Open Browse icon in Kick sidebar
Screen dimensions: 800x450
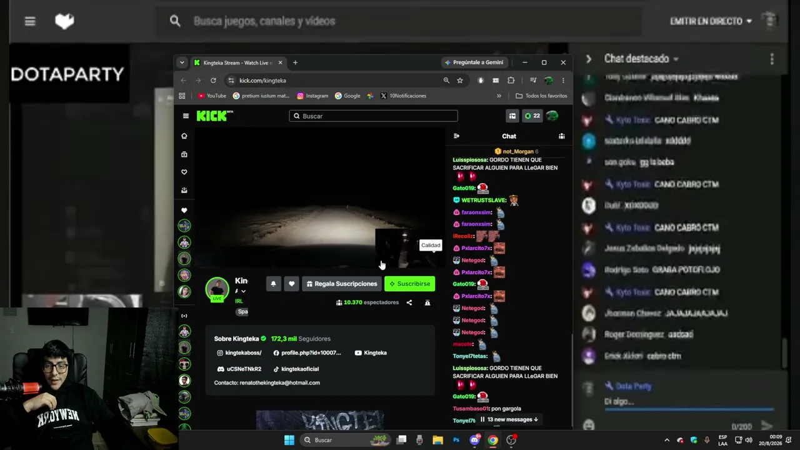pyautogui.click(x=184, y=154)
